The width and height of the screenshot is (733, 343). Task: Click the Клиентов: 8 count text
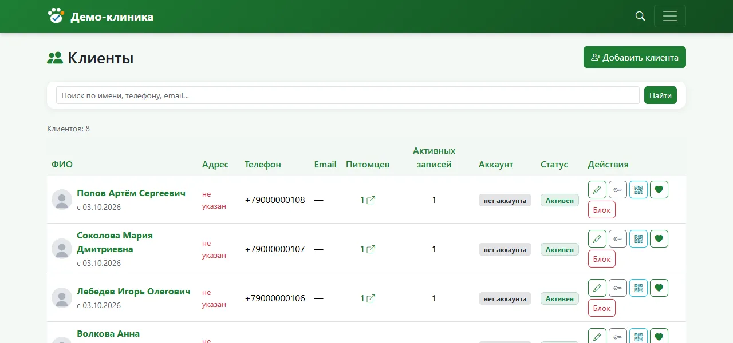click(68, 129)
